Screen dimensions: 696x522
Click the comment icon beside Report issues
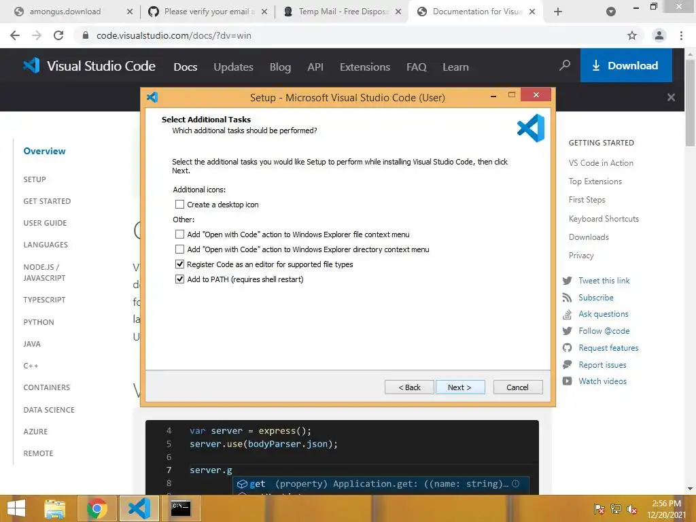click(567, 364)
